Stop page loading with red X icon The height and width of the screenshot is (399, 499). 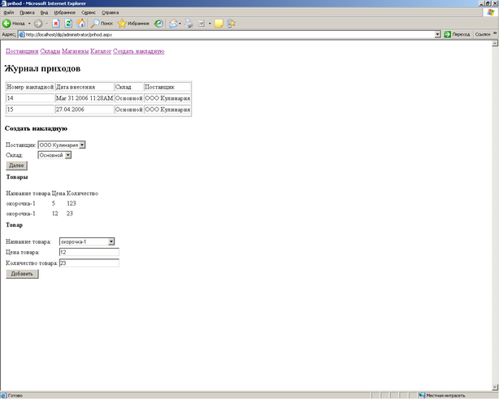tap(56, 24)
